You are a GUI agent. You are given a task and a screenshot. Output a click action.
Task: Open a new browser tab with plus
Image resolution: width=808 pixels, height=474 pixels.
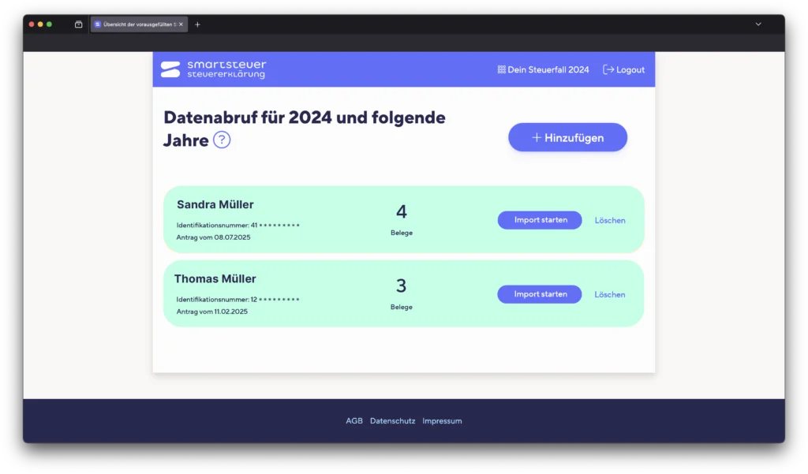(x=197, y=24)
